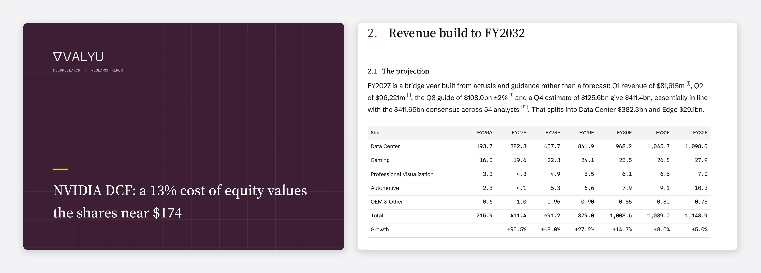Click the FY29E column header
This screenshot has height=273, width=761.
(x=586, y=133)
